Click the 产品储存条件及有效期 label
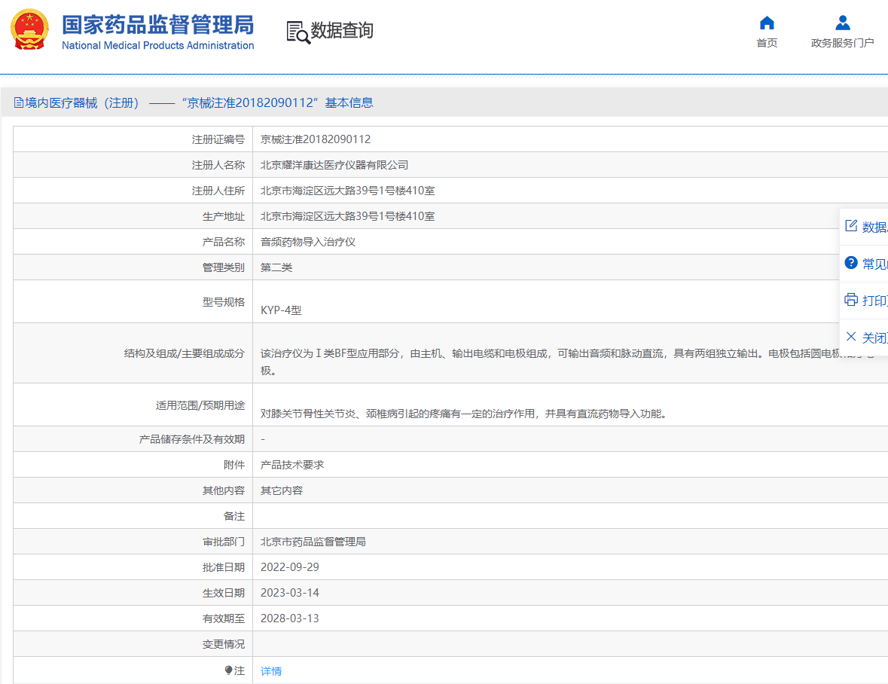 192,439
